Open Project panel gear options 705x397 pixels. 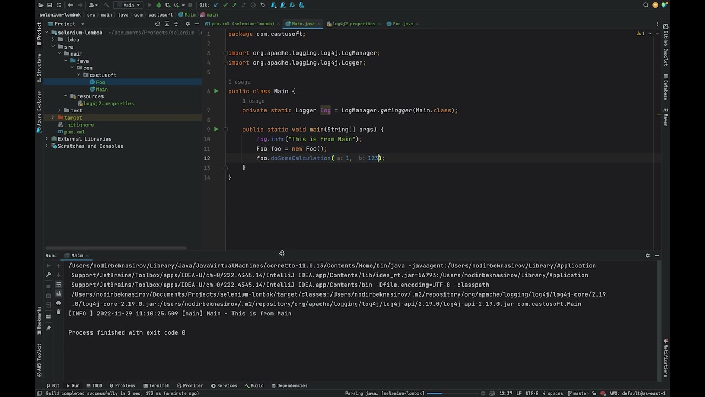(x=187, y=24)
